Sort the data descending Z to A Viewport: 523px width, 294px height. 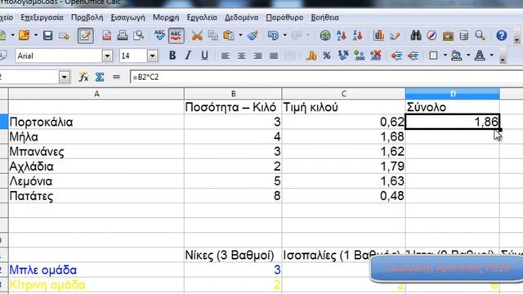(x=357, y=35)
